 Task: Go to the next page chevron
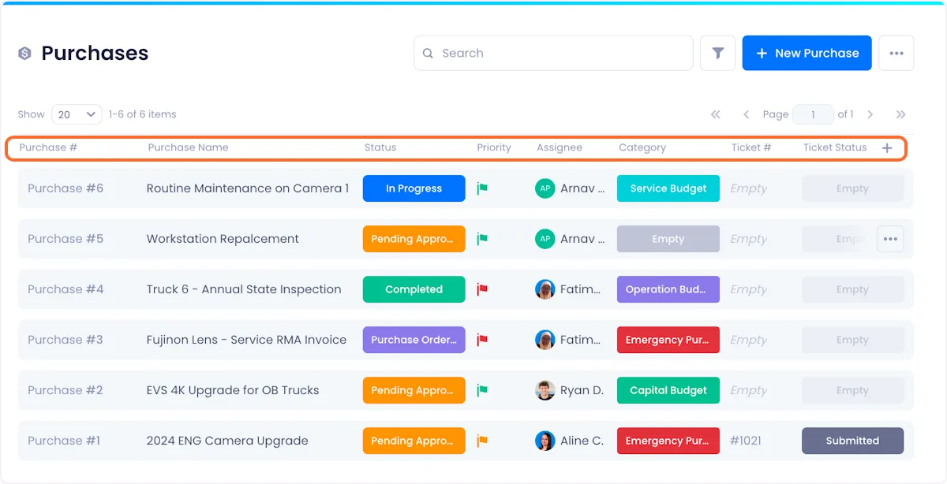tap(870, 114)
